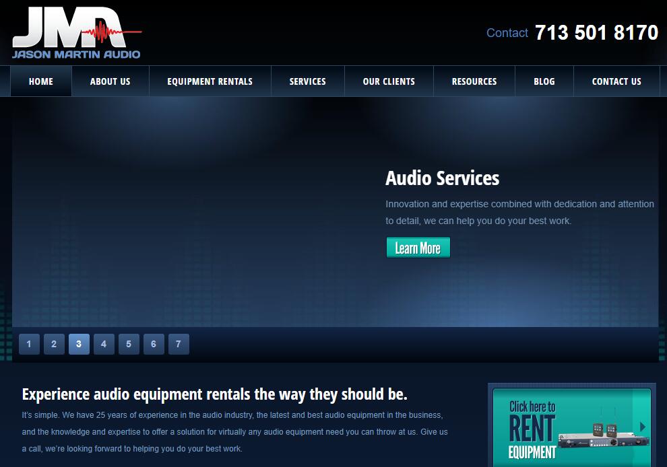Image resolution: width=667 pixels, height=467 pixels.
Task: Click the Contact label beside the phone number
Action: point(507,33)
